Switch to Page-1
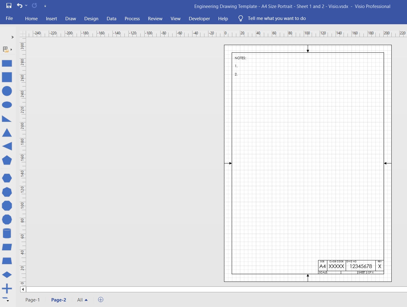The height and width of the screenshot is (307, 407). (x=32, y=300)
